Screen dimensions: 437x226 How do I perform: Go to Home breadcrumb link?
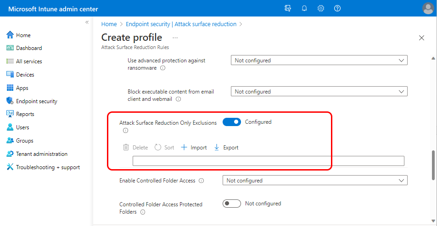pos(109,24)
